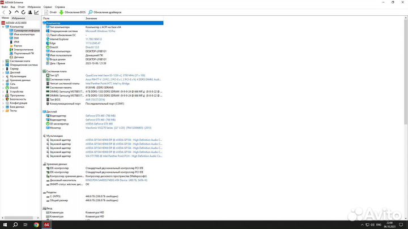Click the Forward navigation arrow in the toolbar
The height and width of the screenshot is (229, 408).
pos(9,12)
